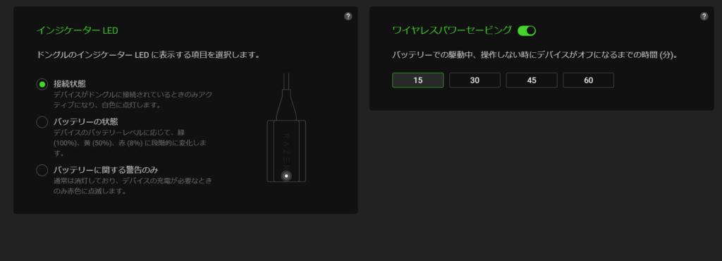Click the バッテリーの状態 label text
Image resolution: width=722 pixels, height=261 pixels.
85,121
